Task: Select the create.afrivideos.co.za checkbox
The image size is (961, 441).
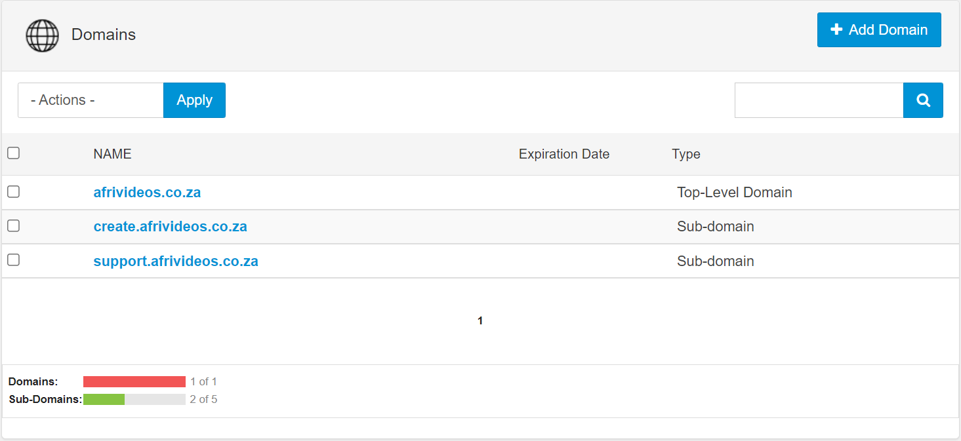Action: coord(13,226)
